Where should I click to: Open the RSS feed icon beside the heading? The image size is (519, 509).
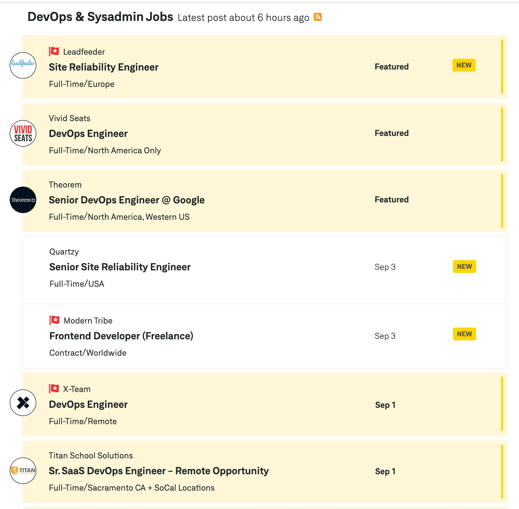pos(317,17)
